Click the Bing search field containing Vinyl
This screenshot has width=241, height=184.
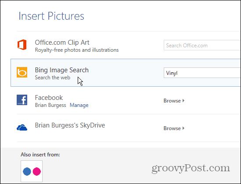click(202, 73)
